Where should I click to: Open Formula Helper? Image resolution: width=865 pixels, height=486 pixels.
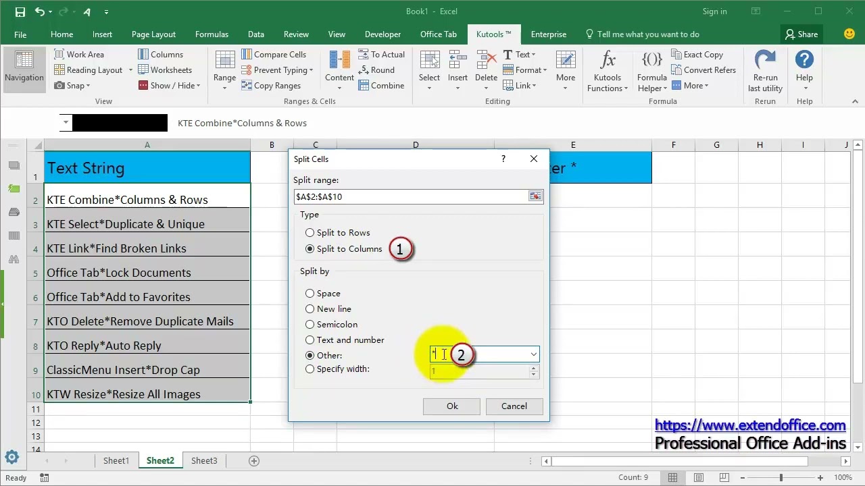pyautogui.click(x=652, y=70)
